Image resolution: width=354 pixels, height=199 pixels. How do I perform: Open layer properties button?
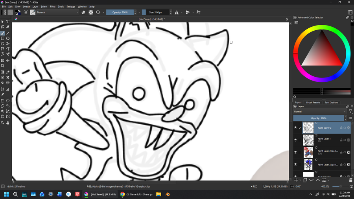tap(324, 180)
